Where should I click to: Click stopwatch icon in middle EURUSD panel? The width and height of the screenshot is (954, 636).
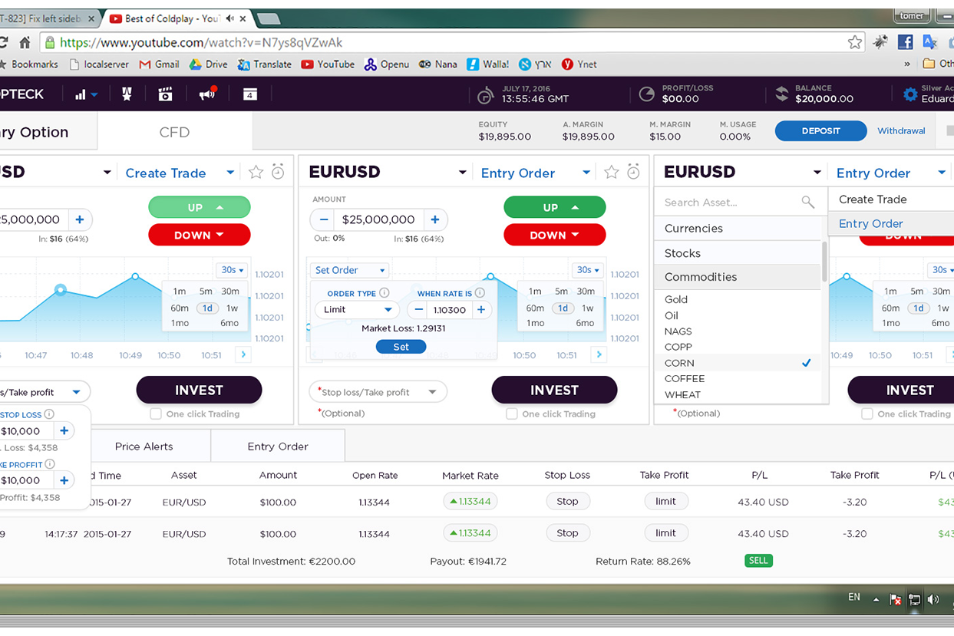pyautogui.click(x=633, y=172)
